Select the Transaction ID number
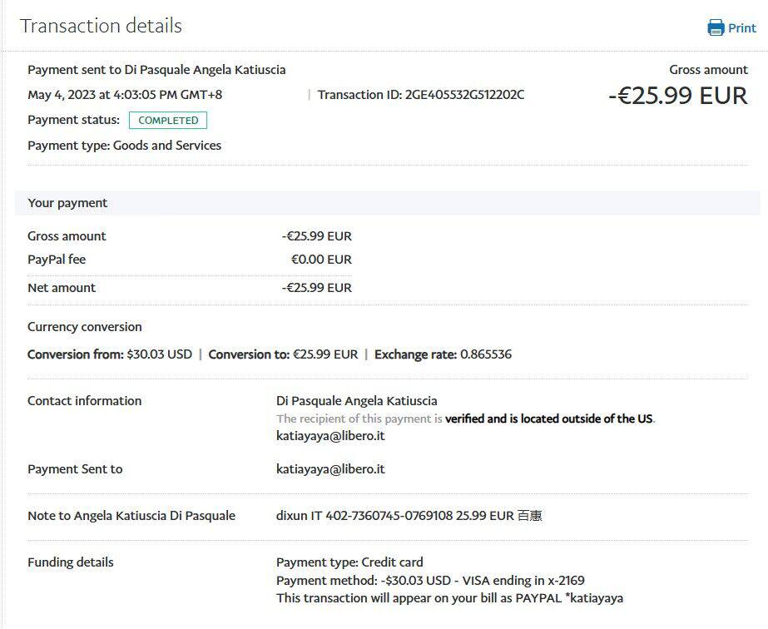768x629 pixels. click(x=464, y=95)
